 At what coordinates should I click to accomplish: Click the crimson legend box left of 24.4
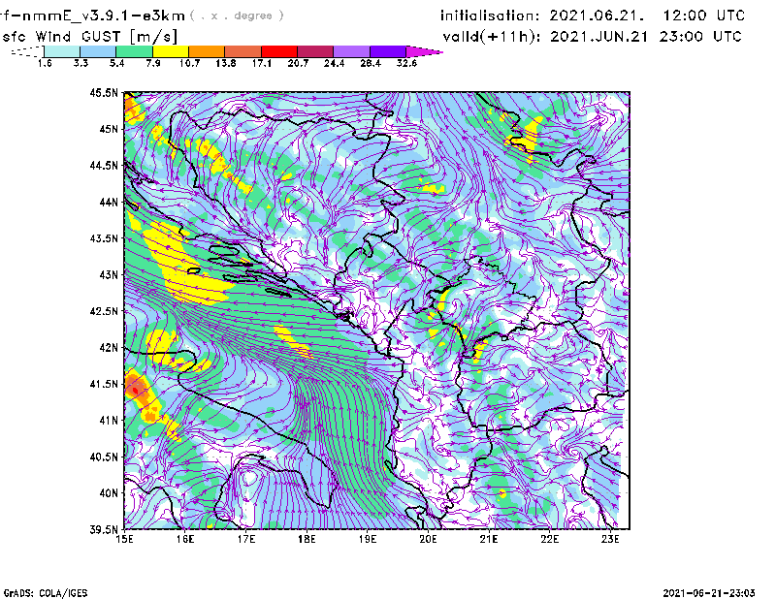click(x=315, y=51)
